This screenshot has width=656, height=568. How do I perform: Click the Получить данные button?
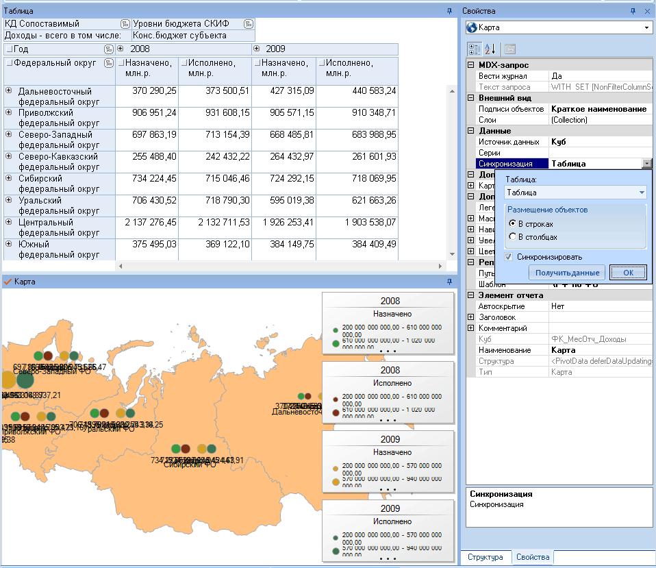[567, 273]
